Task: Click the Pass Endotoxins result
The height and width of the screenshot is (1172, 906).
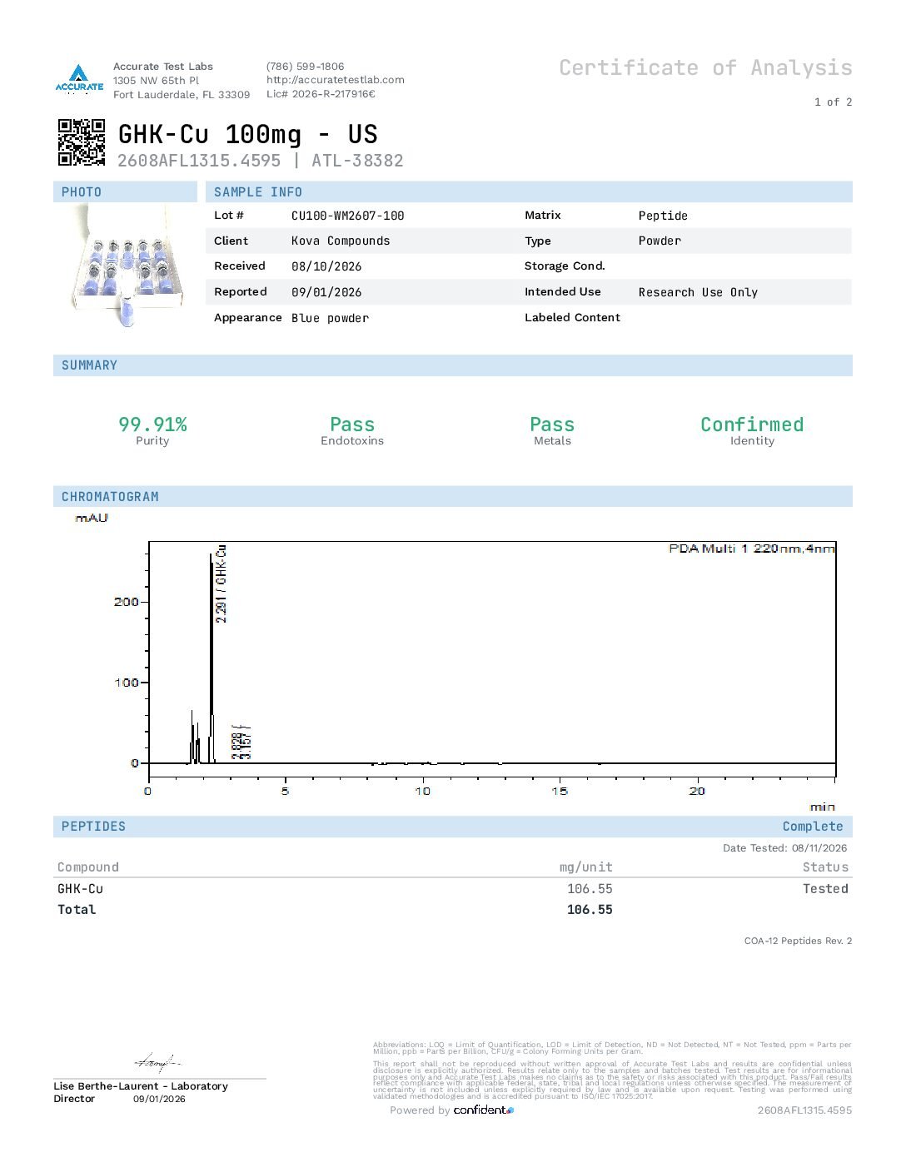Action: [352, 431]
